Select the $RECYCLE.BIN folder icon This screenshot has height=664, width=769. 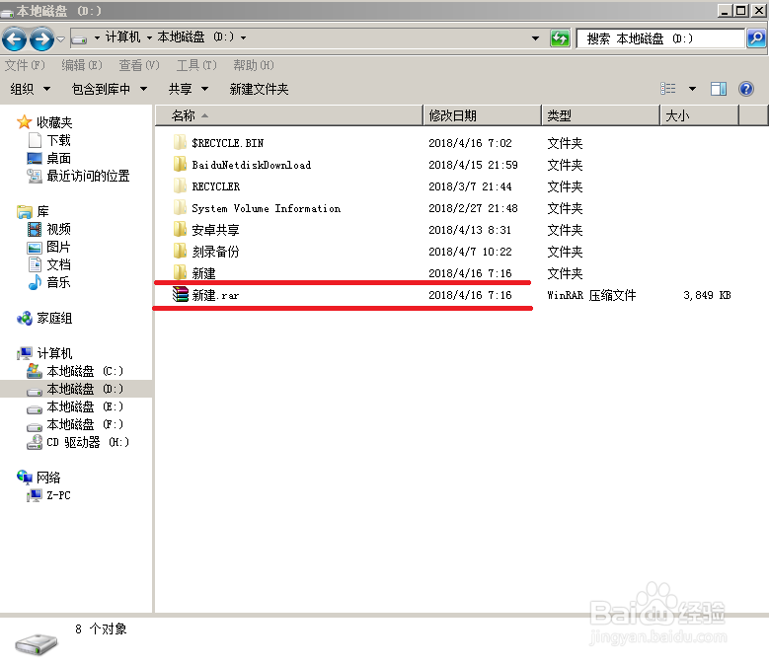pyautogui.click(x=180, y=143)
